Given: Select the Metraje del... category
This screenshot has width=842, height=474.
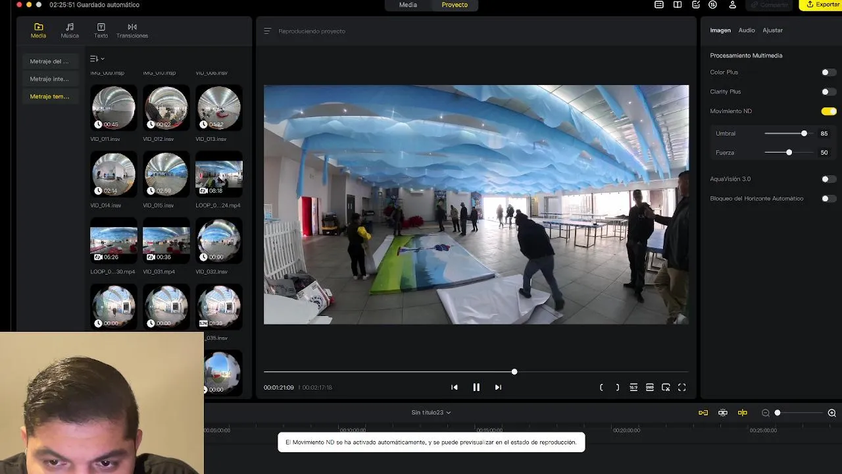Looking at the screenshot, I should click(x=49, y=61).
